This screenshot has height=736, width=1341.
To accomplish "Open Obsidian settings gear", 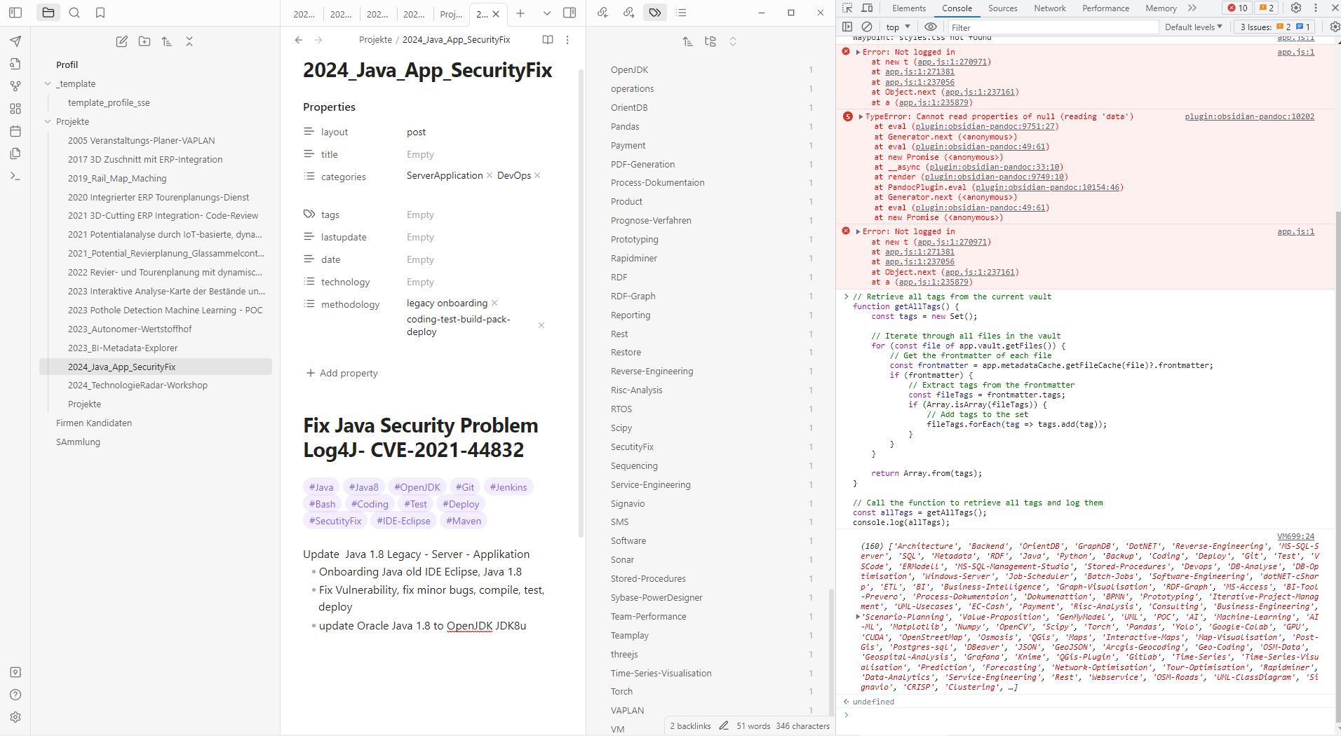I will [x=15, y=717].
